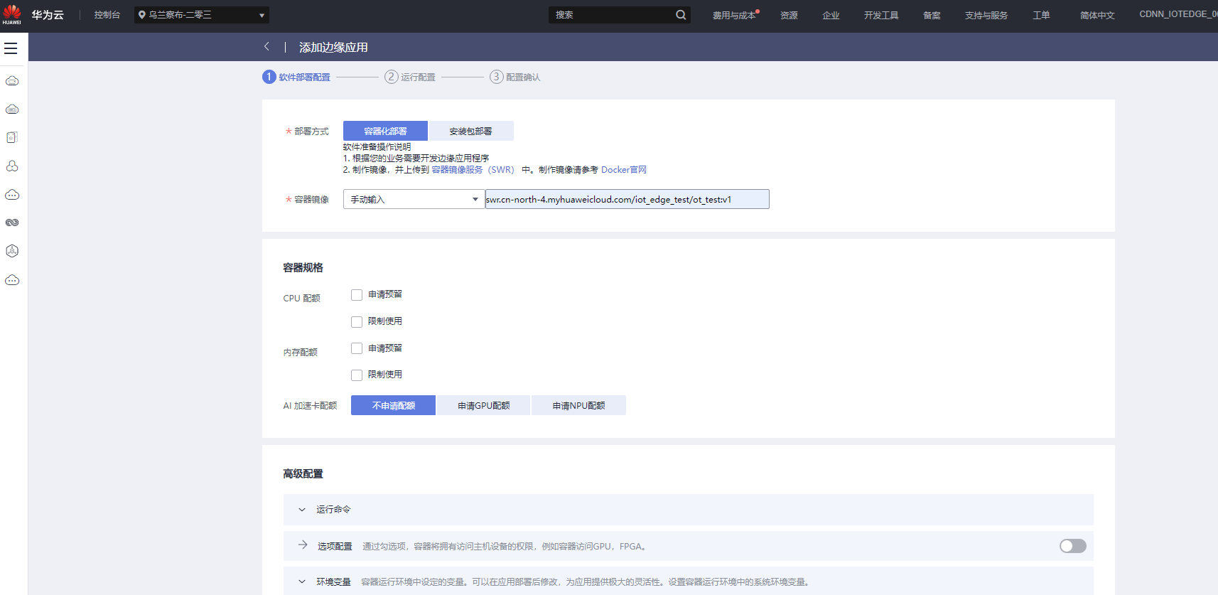Open the 费用与成本 menu
1218x595 pixels.
pyautogui.click(x=735, y=15)
